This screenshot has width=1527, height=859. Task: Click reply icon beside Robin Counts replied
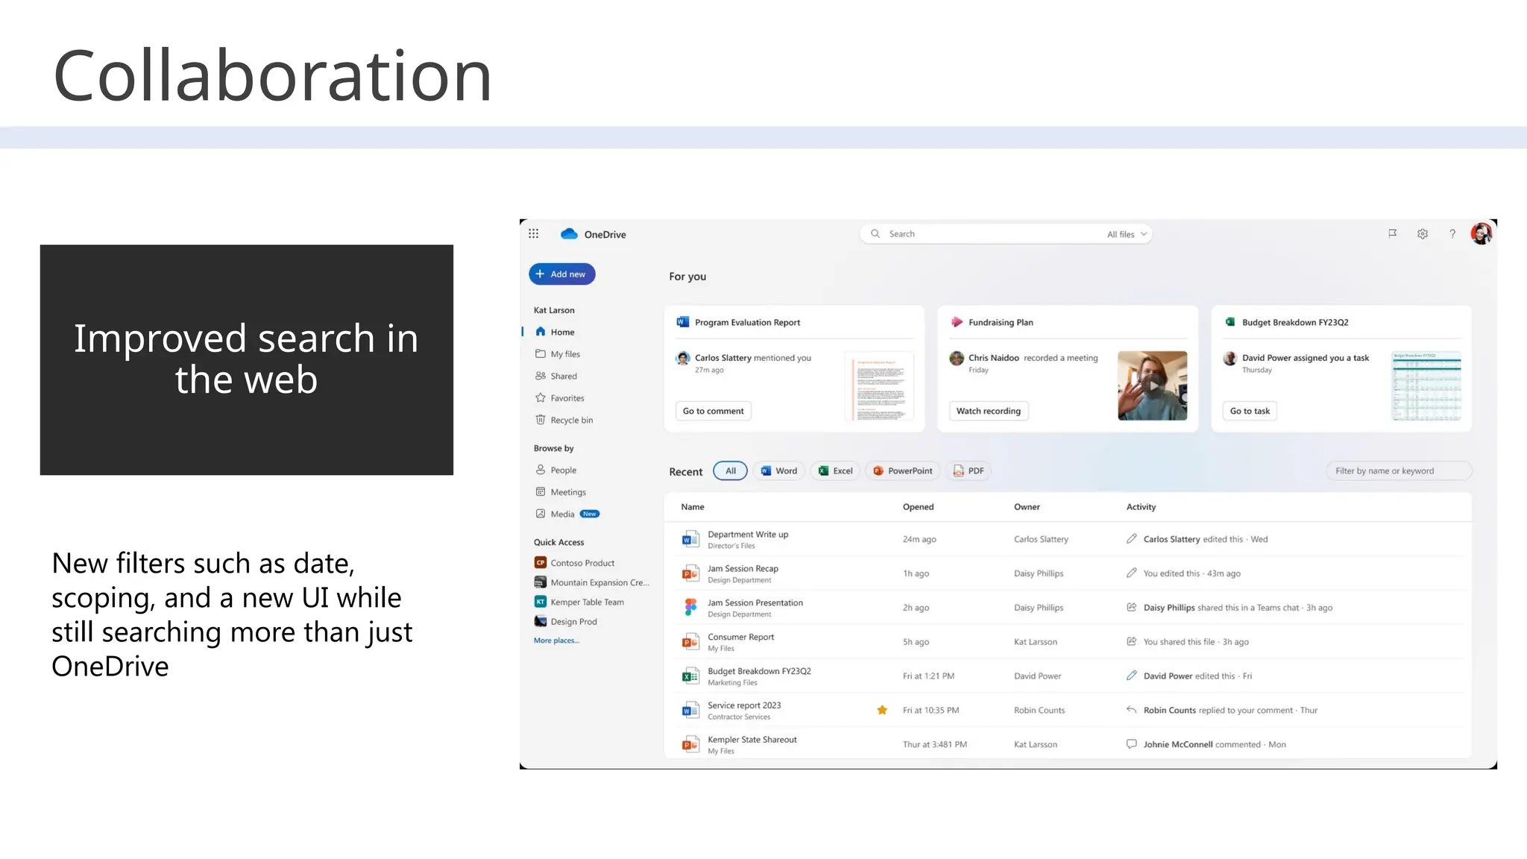1131,710
